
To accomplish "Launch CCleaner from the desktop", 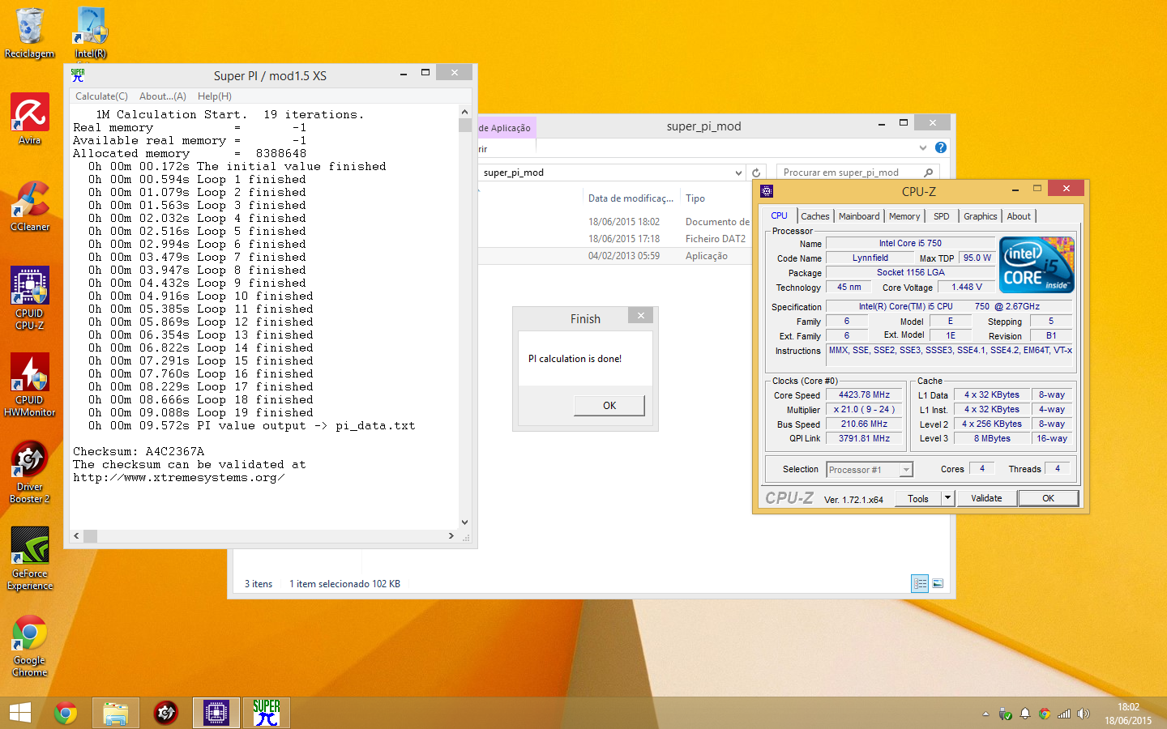I will [29, 206].
